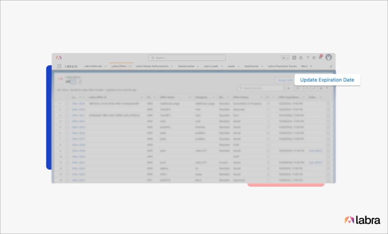Expand the Labra Referrals tab chevron

pos(106,66)
